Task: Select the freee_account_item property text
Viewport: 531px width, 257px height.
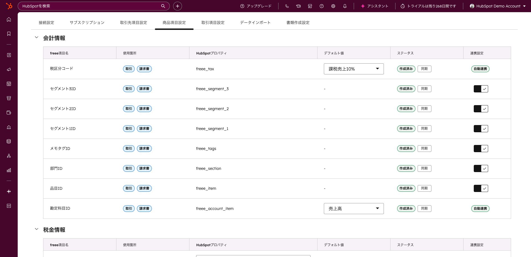Action: coord(215,209)
